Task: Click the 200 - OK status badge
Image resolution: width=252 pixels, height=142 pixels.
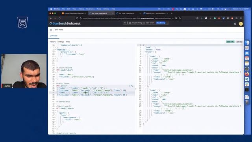Action: pos(230,42)
